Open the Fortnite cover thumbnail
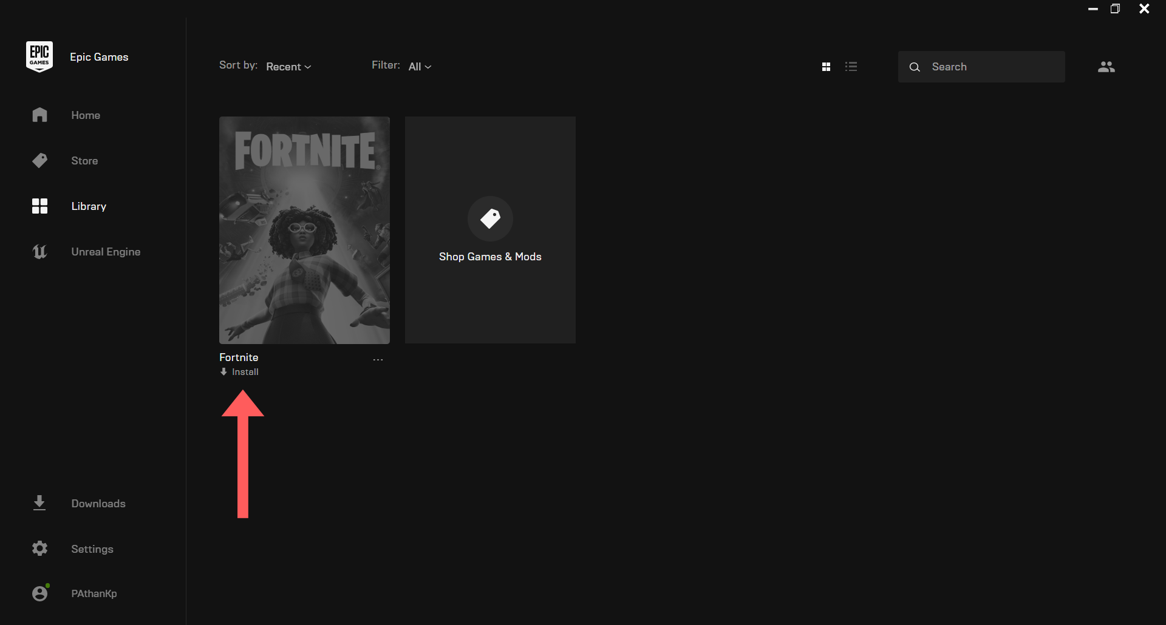Viewport: 1166px width, 625px height. pos(304,230)
